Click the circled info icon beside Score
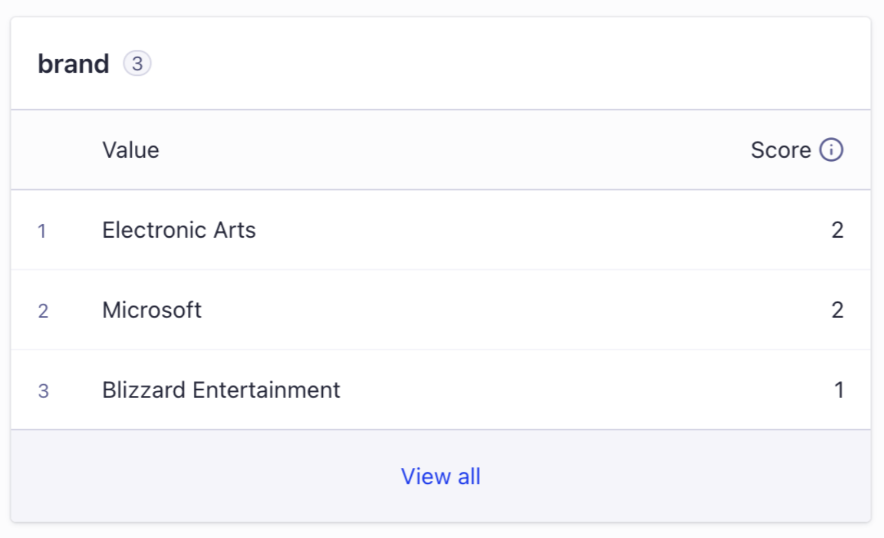884x538 pixels. (831, 150)
